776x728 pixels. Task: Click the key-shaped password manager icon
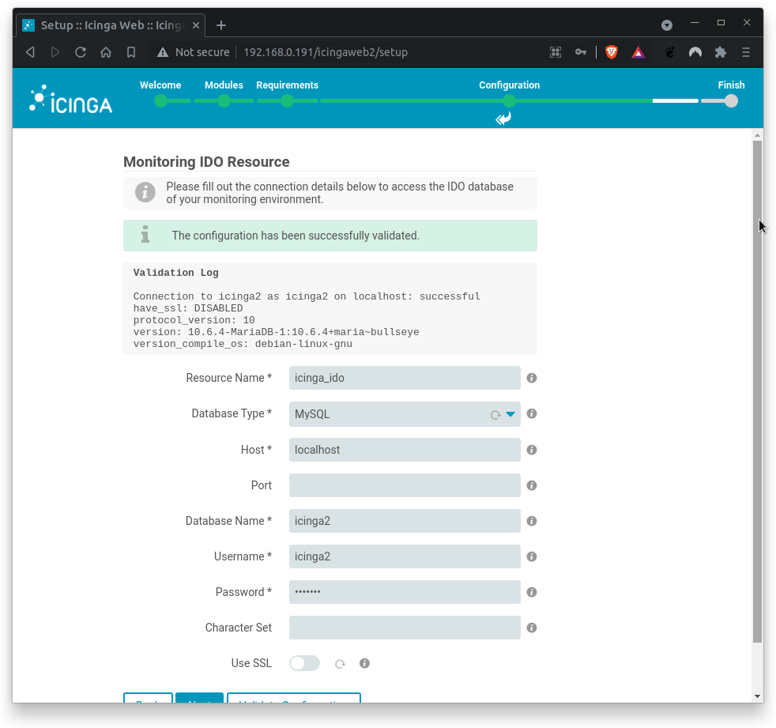coord(581,52)
